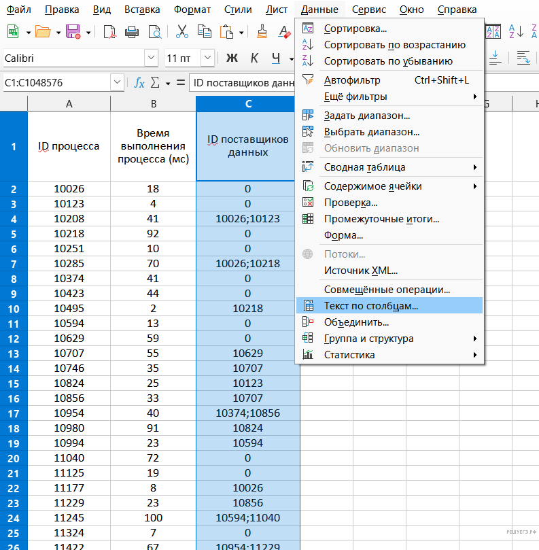Click the Copy icon
Viewport: 539px width, 550px height.
(x=204, y=32)
